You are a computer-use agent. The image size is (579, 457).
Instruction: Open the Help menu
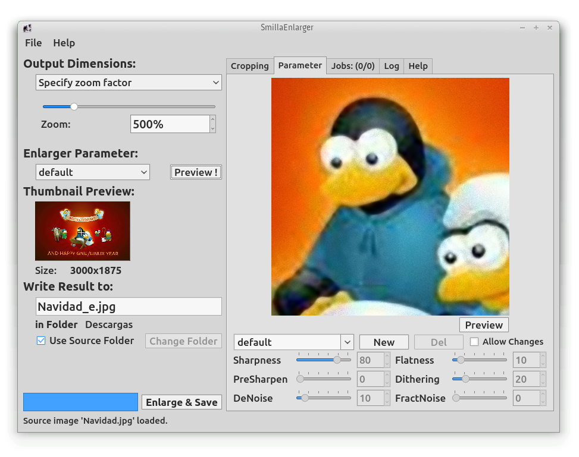64,43
